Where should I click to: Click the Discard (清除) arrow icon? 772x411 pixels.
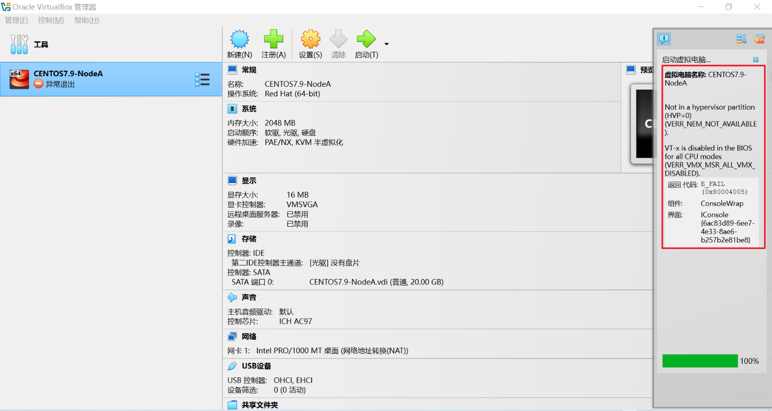(338, 39)
